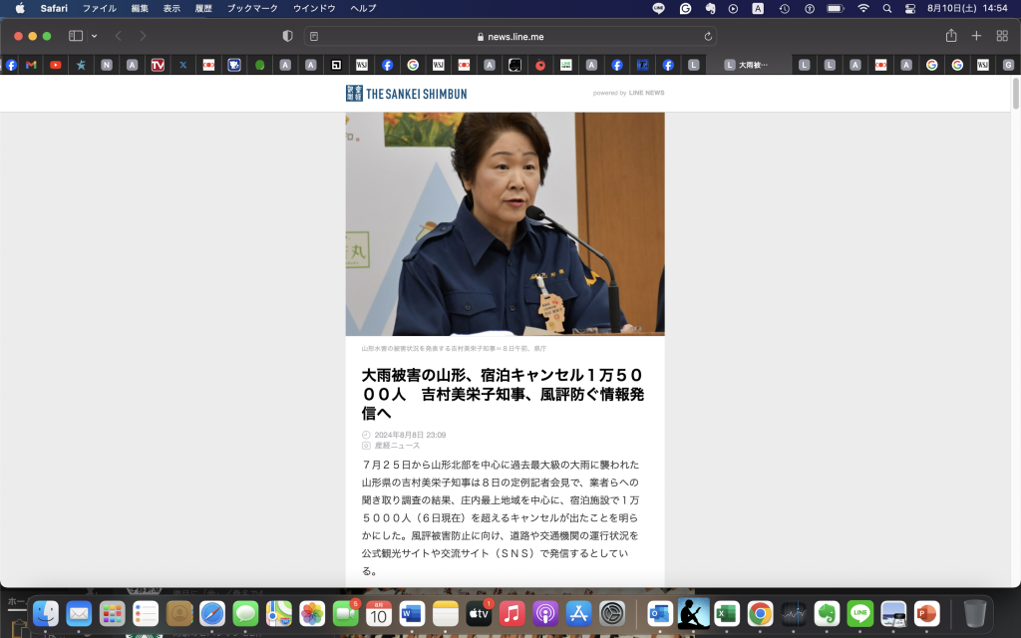Show the tab overview grid
1021x638 pixels.
click(x=1002, y=36)
